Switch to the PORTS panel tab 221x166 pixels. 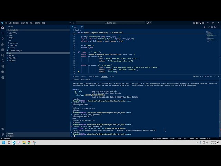coord(112,76)
